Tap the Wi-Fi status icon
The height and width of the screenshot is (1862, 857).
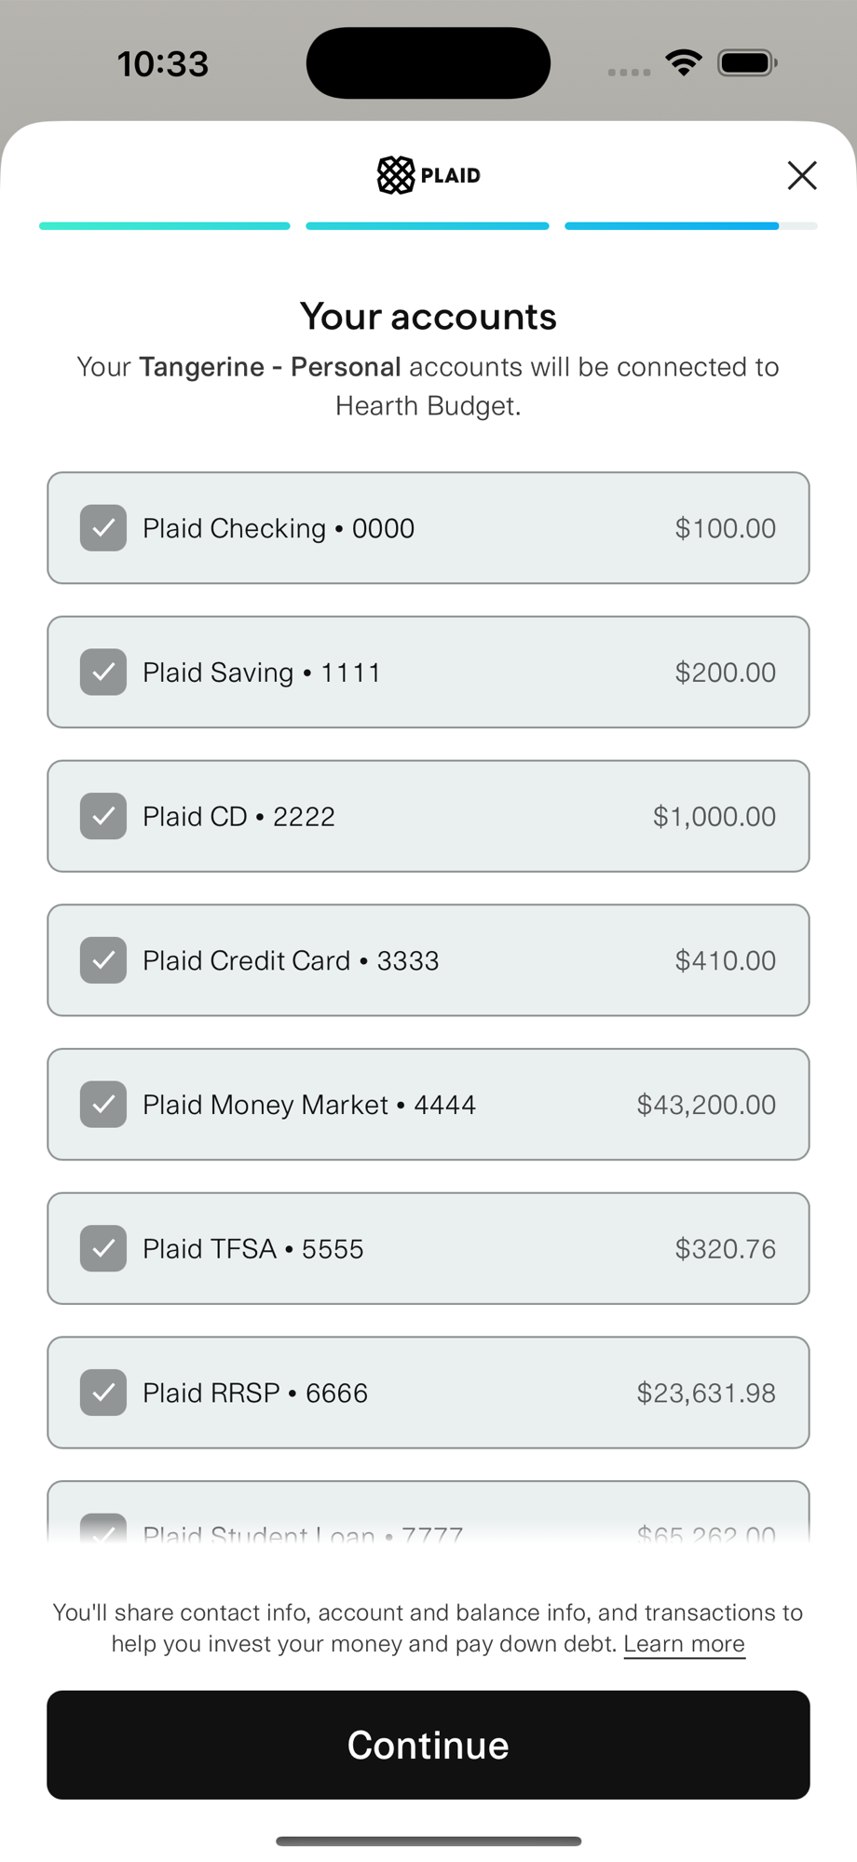tap(684, 63)
